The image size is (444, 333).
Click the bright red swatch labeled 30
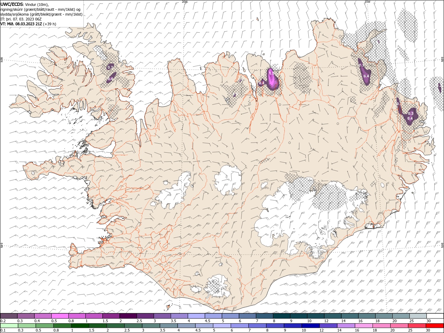pos(435,326)
